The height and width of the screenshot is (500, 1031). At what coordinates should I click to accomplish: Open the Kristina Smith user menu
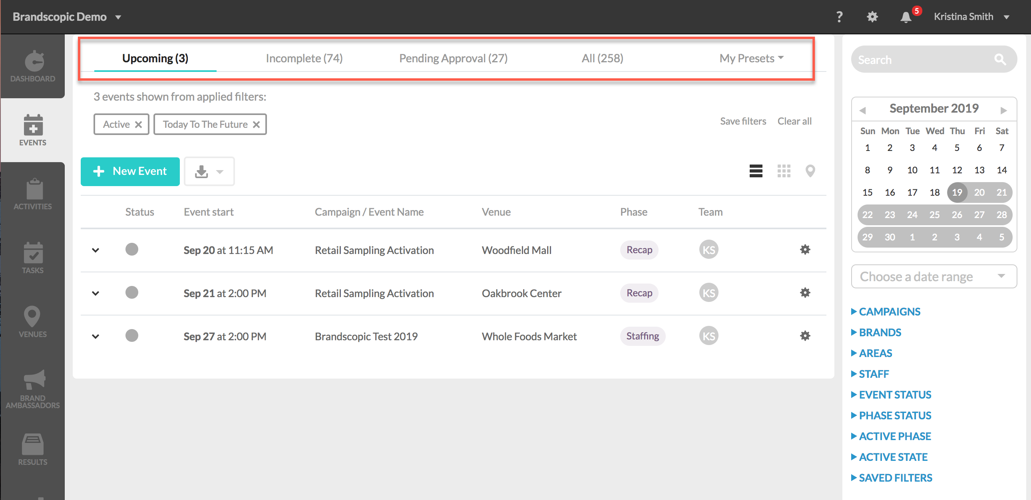click(x=971, y=17)
